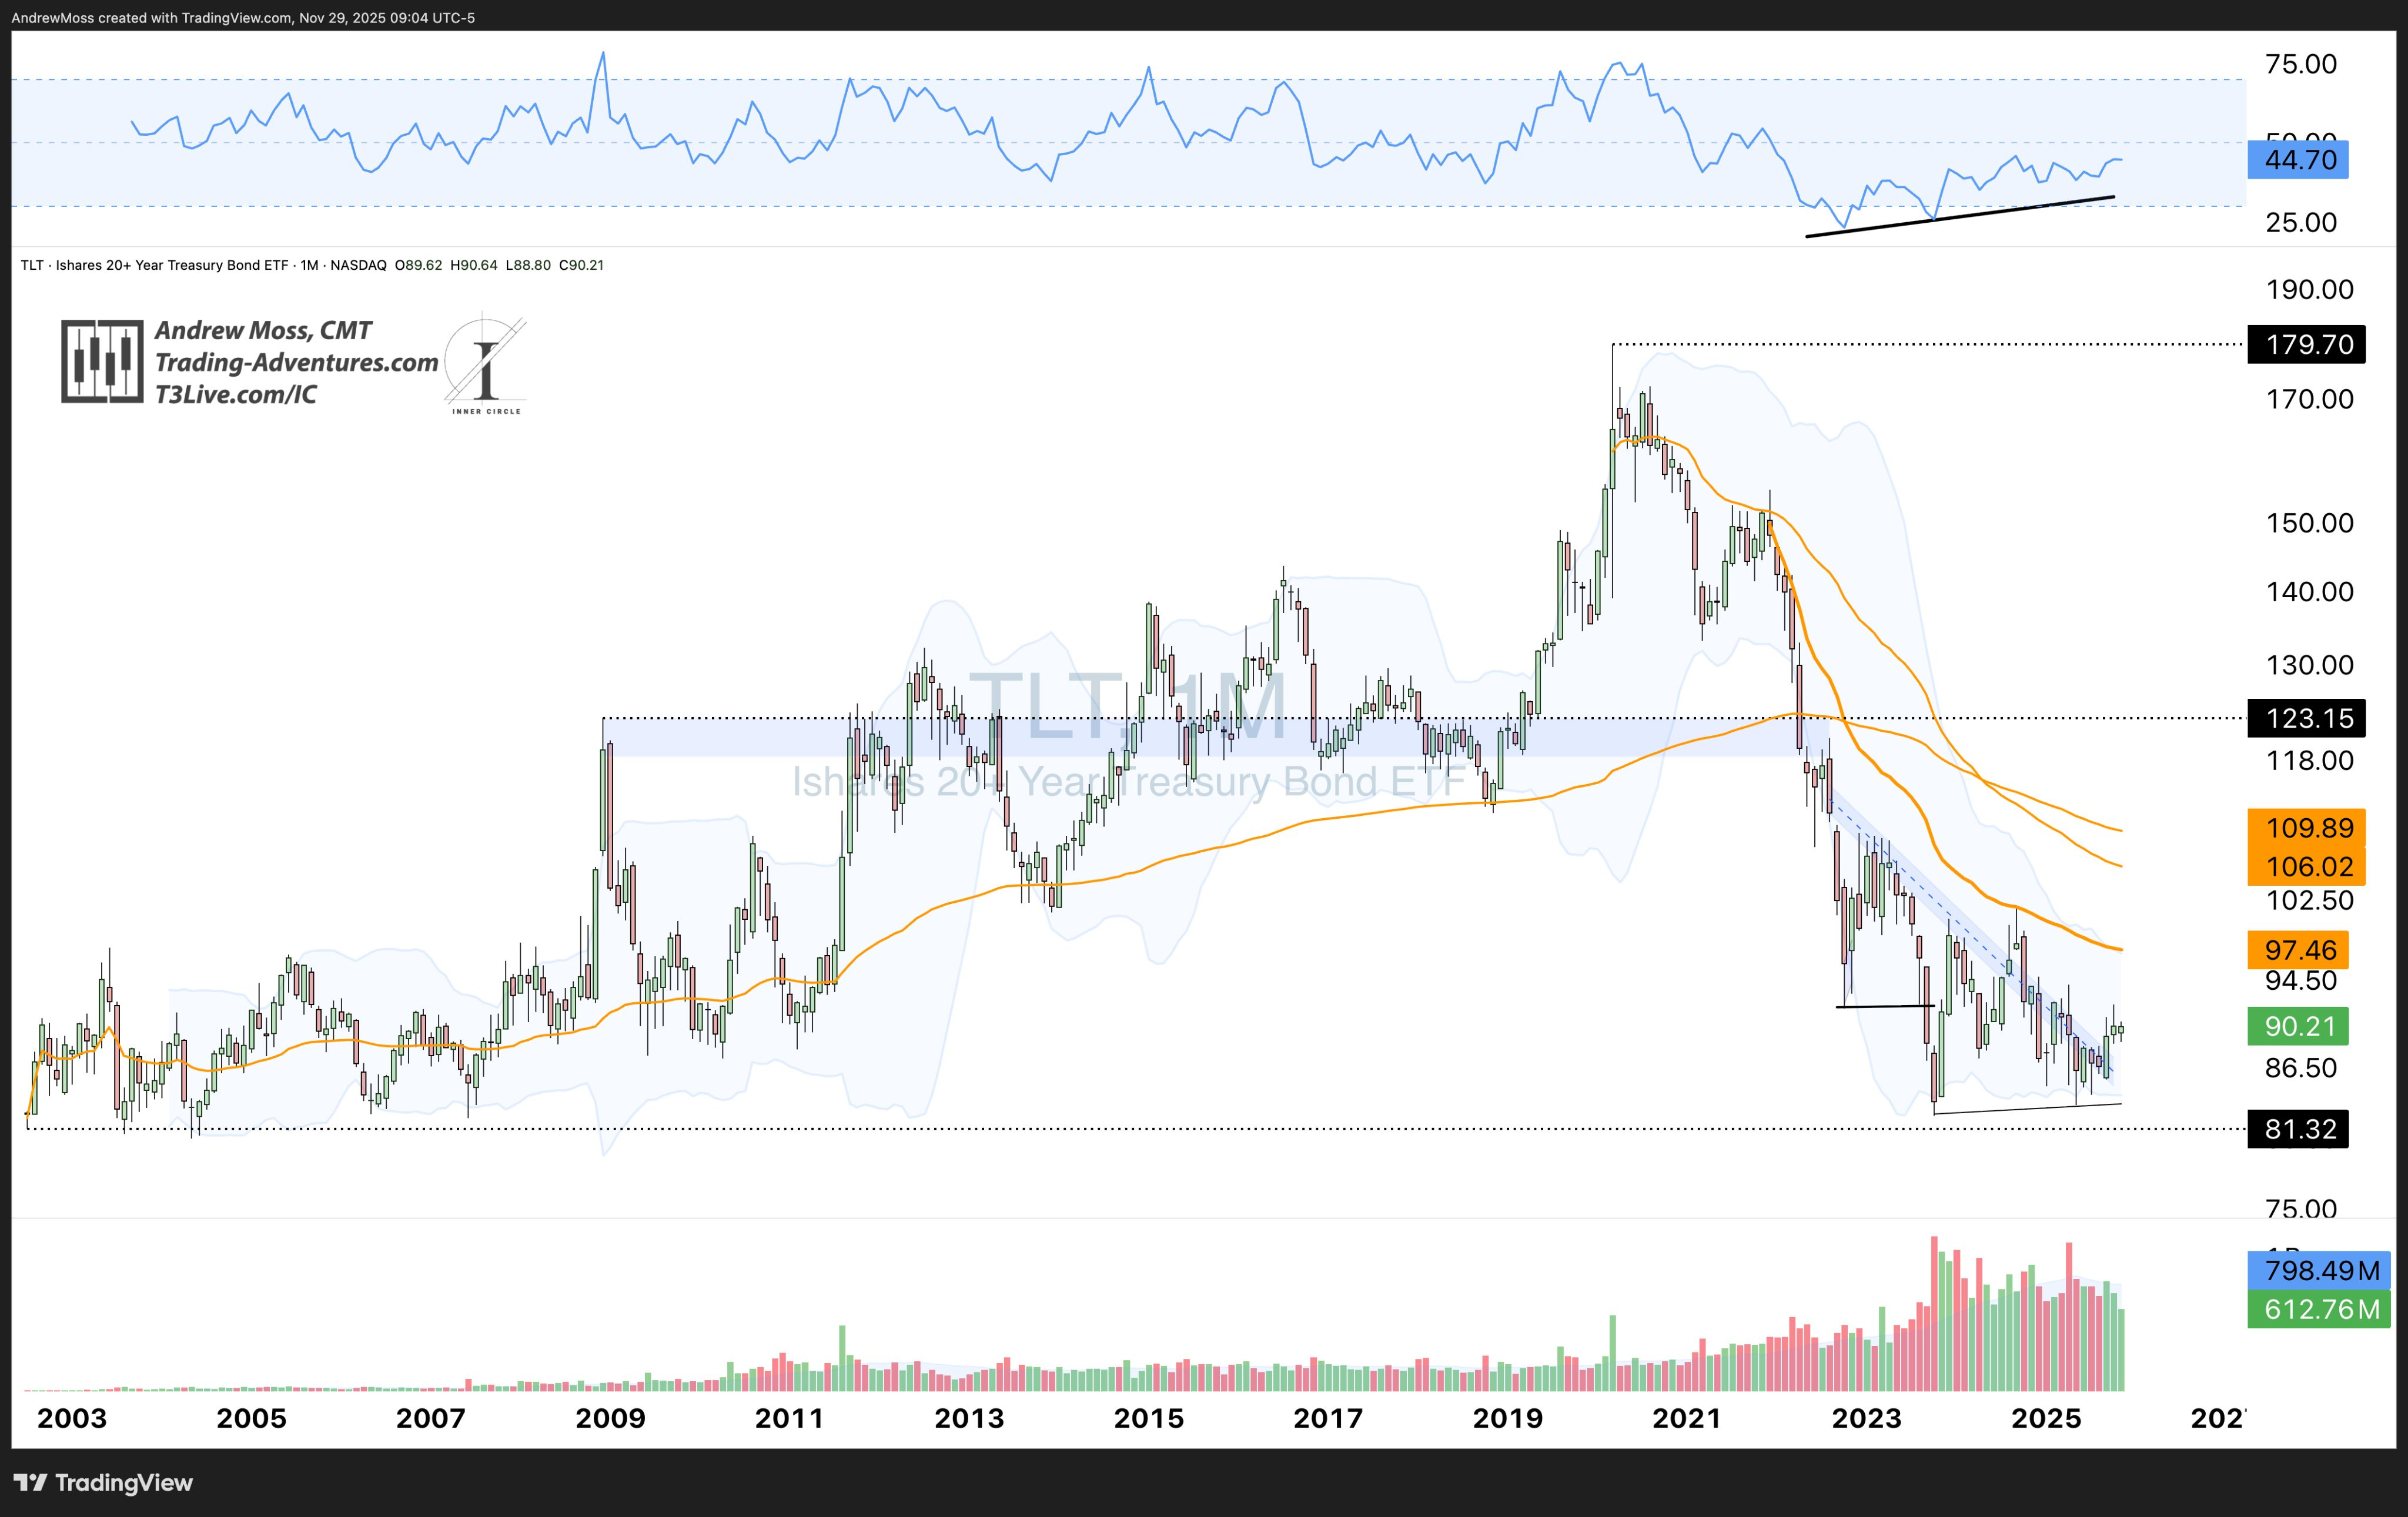Screen dimensions: 2408x1517
Task: Click the green 612.76M volume label
Action: [x=2318, y=1308]
